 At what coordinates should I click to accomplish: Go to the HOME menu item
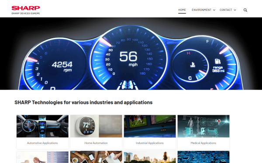pyautogui.click(x=182, y=10)
